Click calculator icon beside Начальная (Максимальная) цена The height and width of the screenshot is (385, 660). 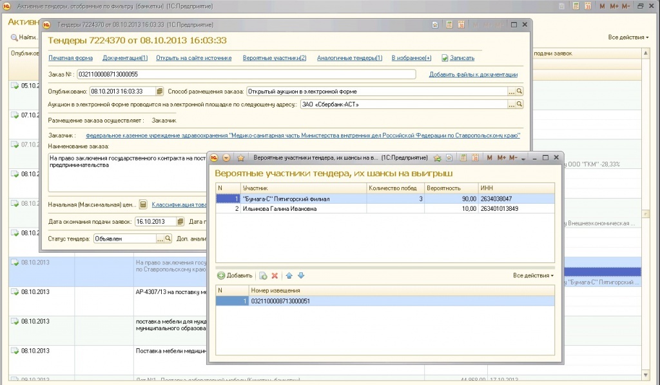tap(143, 204)
